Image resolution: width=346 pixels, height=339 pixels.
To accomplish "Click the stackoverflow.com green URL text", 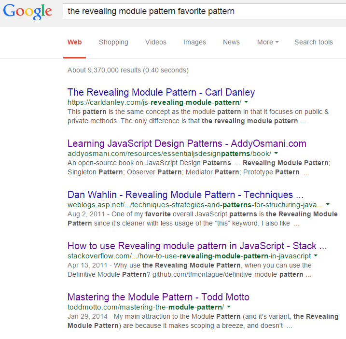I will [x=189, y=256].
